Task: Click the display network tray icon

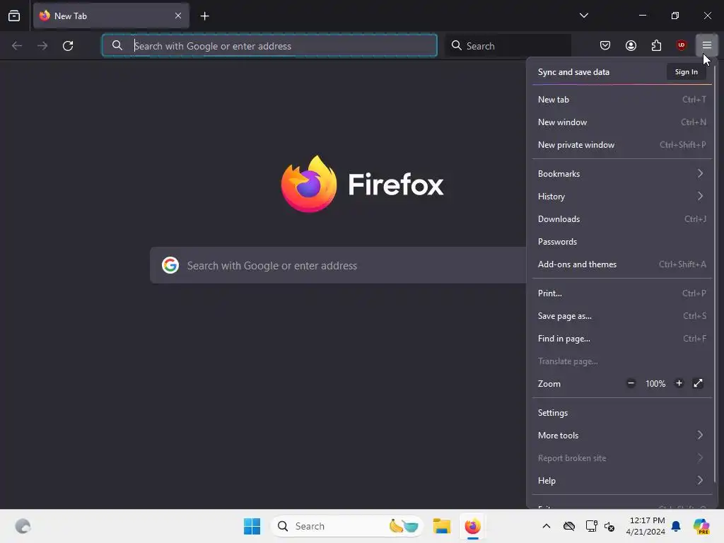Action: tap(591, 526)
